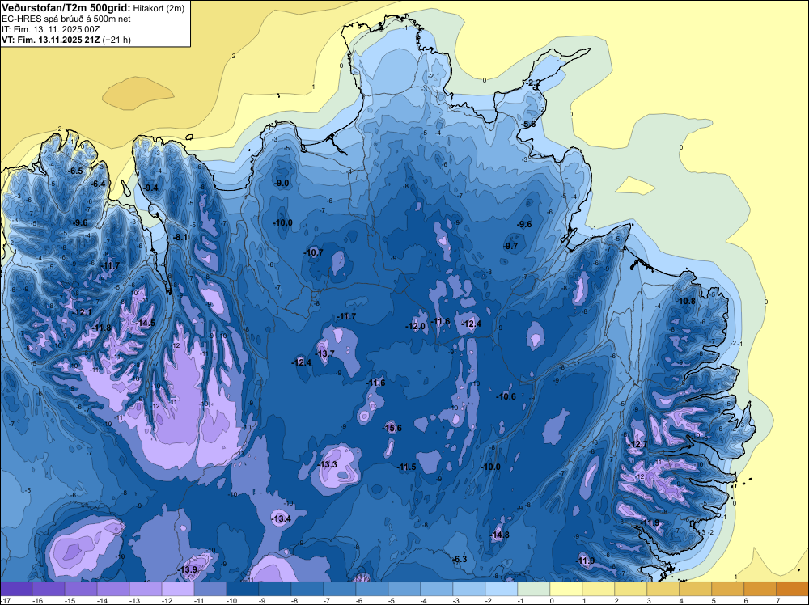This screenshot has width=809, height=605.
Task: Click the -9.7 temperature label
Action: tap(510, 246)
